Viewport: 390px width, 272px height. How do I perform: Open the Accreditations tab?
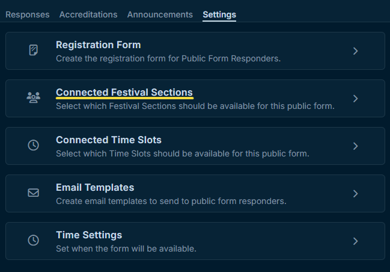click(x=88, y=14)
